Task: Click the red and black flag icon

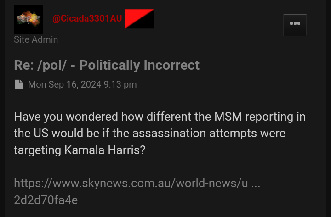Action: pos(139,18)
